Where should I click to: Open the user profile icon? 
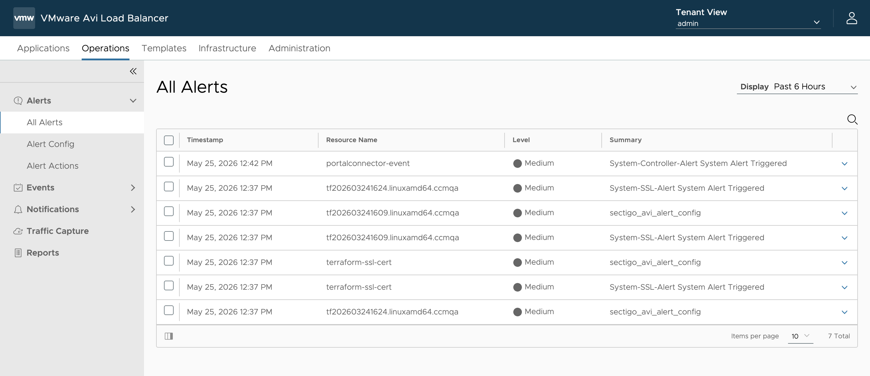click(852, 18)
